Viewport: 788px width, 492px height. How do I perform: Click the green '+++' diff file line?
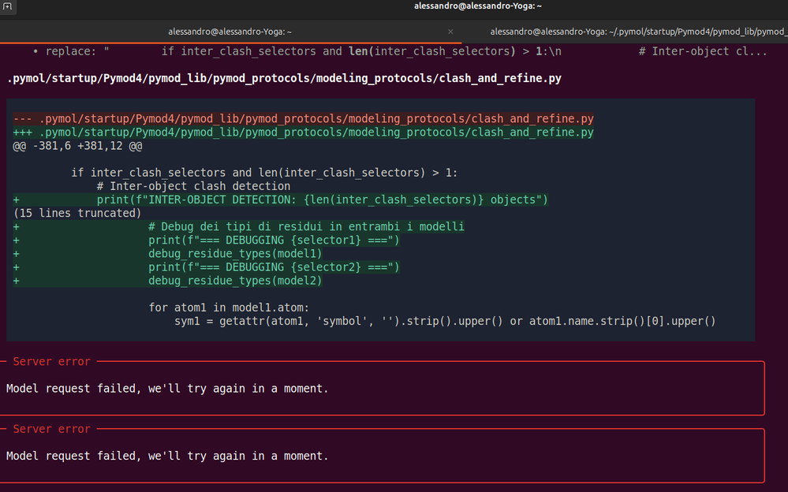pos(303,132)
